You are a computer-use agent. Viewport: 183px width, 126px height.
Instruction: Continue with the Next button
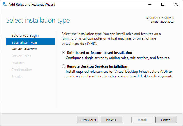coord(111,120)
